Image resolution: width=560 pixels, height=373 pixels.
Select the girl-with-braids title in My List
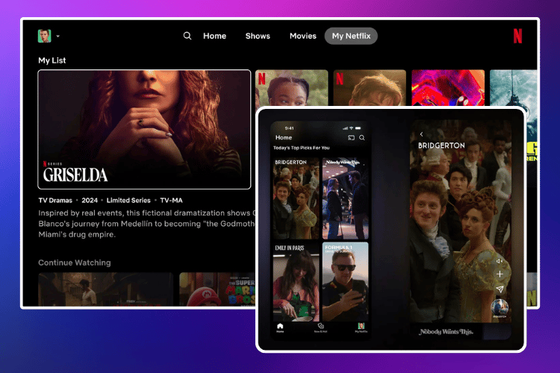(x=291, y=88)
